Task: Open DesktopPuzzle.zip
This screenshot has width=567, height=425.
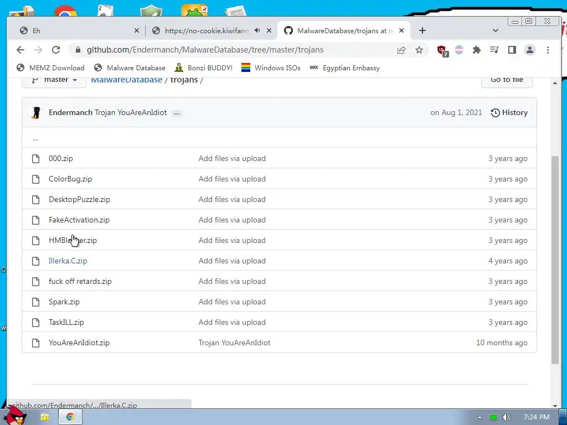Action: click(80, 199)
